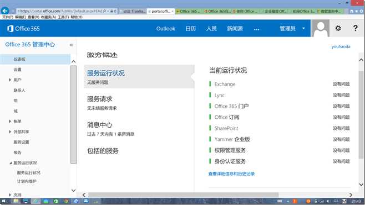
Task: Click main page scroll up arrow
Action: pos(361,60)
